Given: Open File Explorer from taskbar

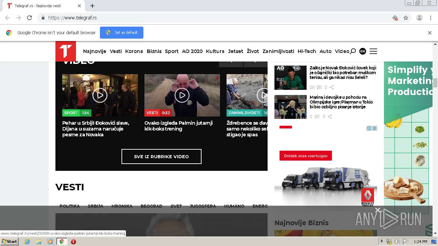Looking at the screenshot, I should 39,242.
